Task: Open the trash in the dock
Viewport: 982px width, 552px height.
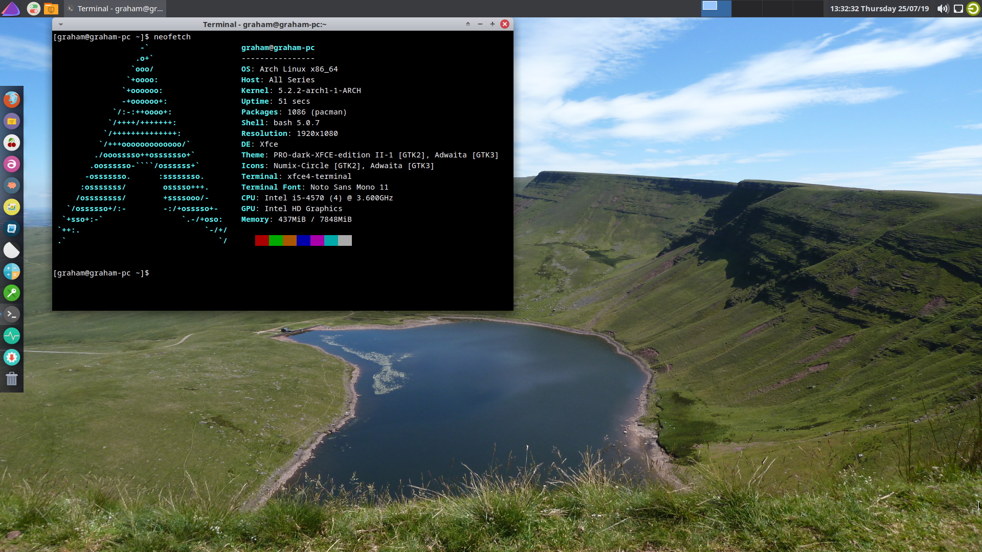Action: pos(12,379)
